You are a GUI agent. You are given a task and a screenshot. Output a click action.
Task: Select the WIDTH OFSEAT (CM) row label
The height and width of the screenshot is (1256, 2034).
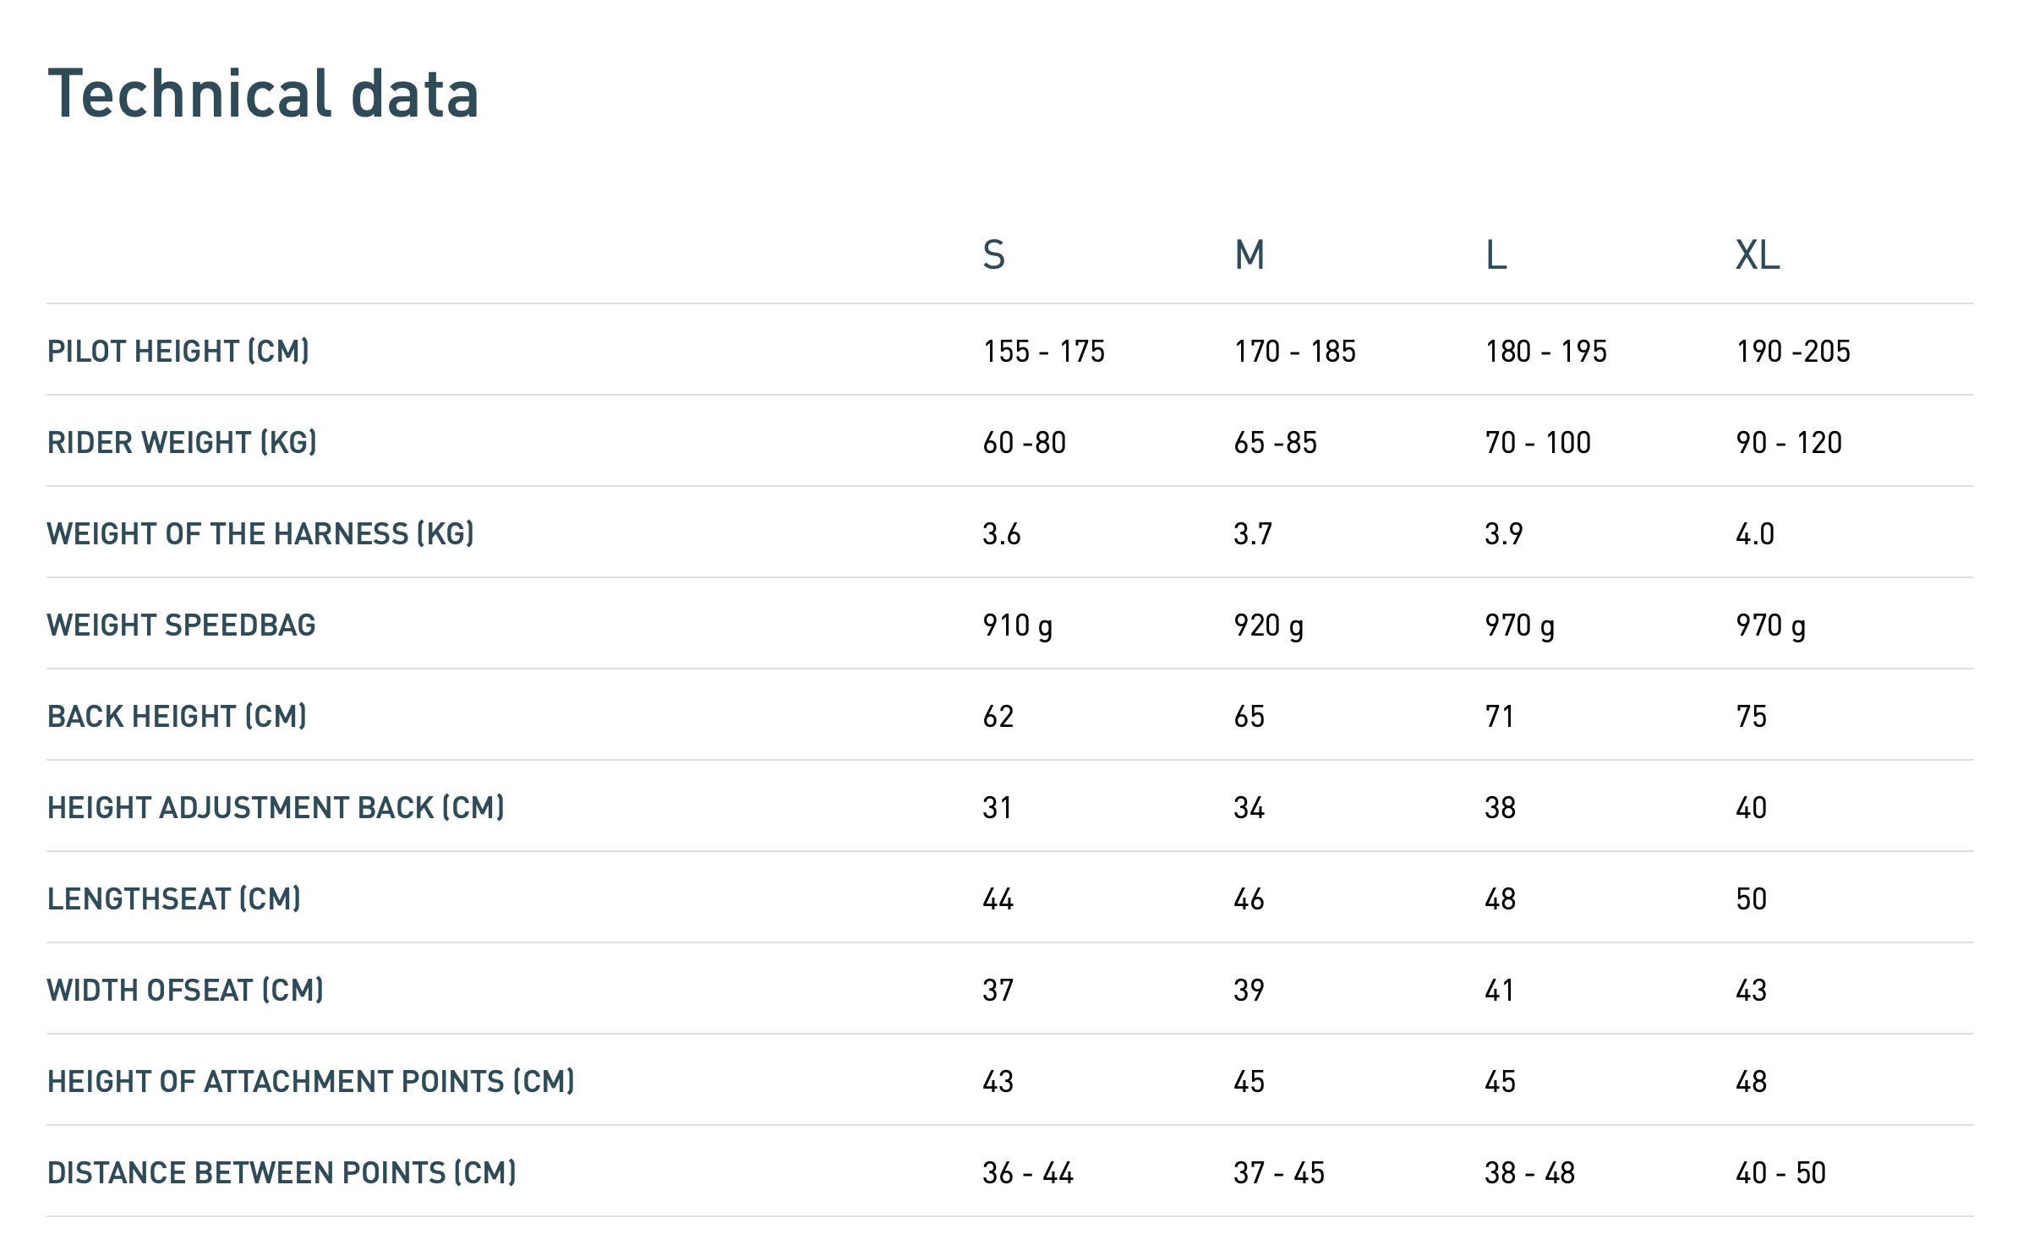pos(185,990)
